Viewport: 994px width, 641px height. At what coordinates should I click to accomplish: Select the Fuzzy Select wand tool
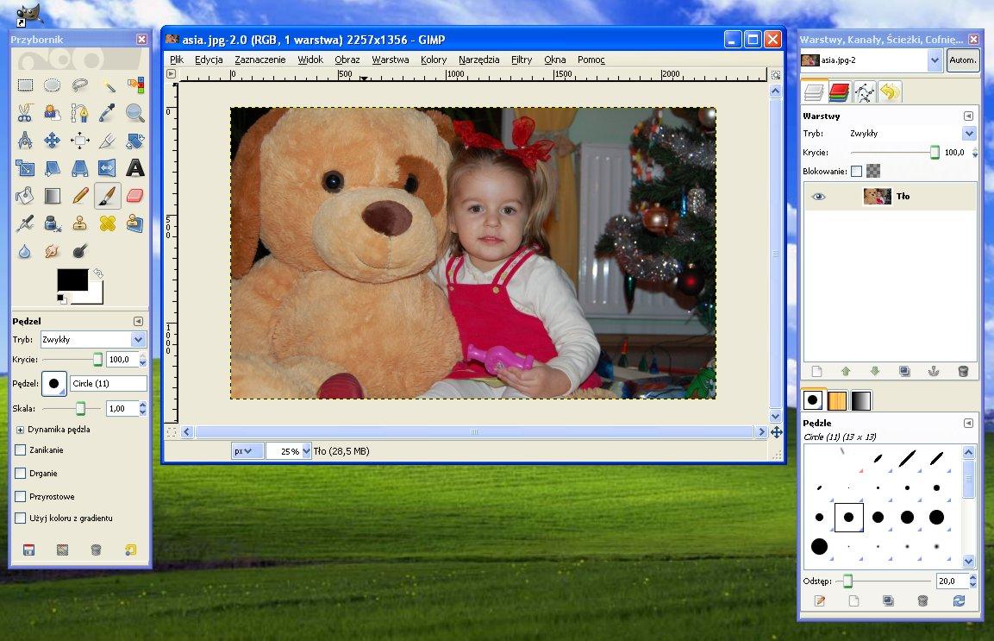pos(108,85)
